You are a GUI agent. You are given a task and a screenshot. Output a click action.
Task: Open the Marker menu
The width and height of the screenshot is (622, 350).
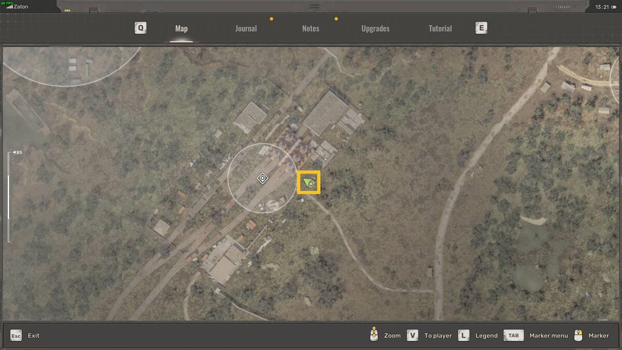549,335
